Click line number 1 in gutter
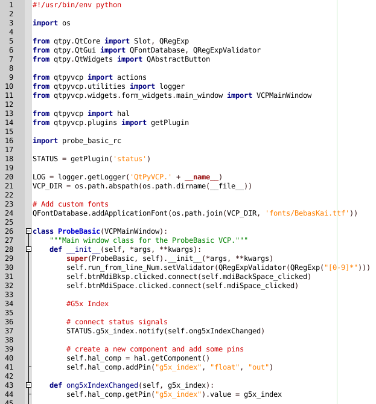 [11, 5]
